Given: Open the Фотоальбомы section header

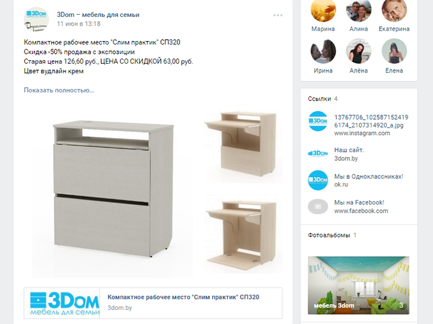Looking at the screenshot, I should point(329,235).
